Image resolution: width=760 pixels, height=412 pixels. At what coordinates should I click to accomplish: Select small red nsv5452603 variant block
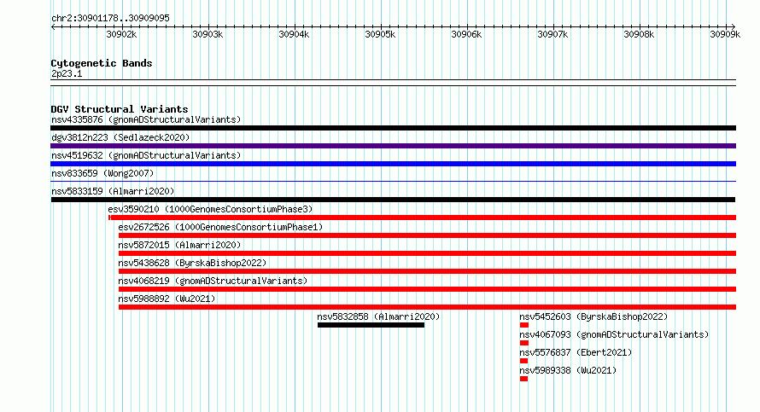tap(524, 325)
